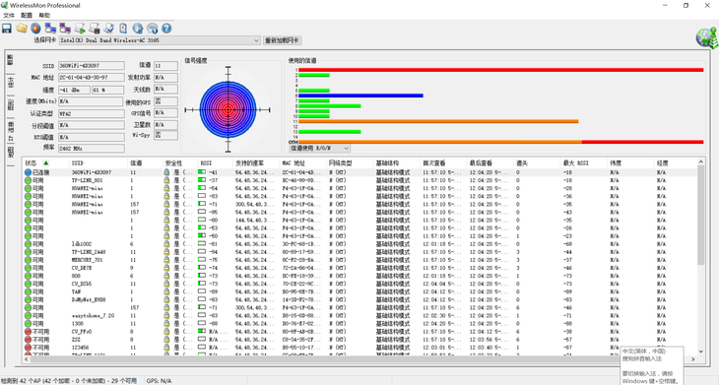Screen dimensions: 719x385
Task: Open the 帮助 menu
Action: [44, 15]
